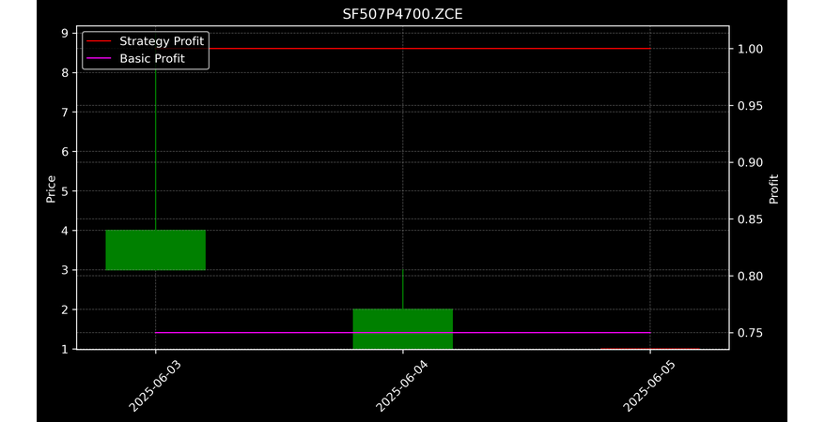Click the price axis tick 9

65,33
